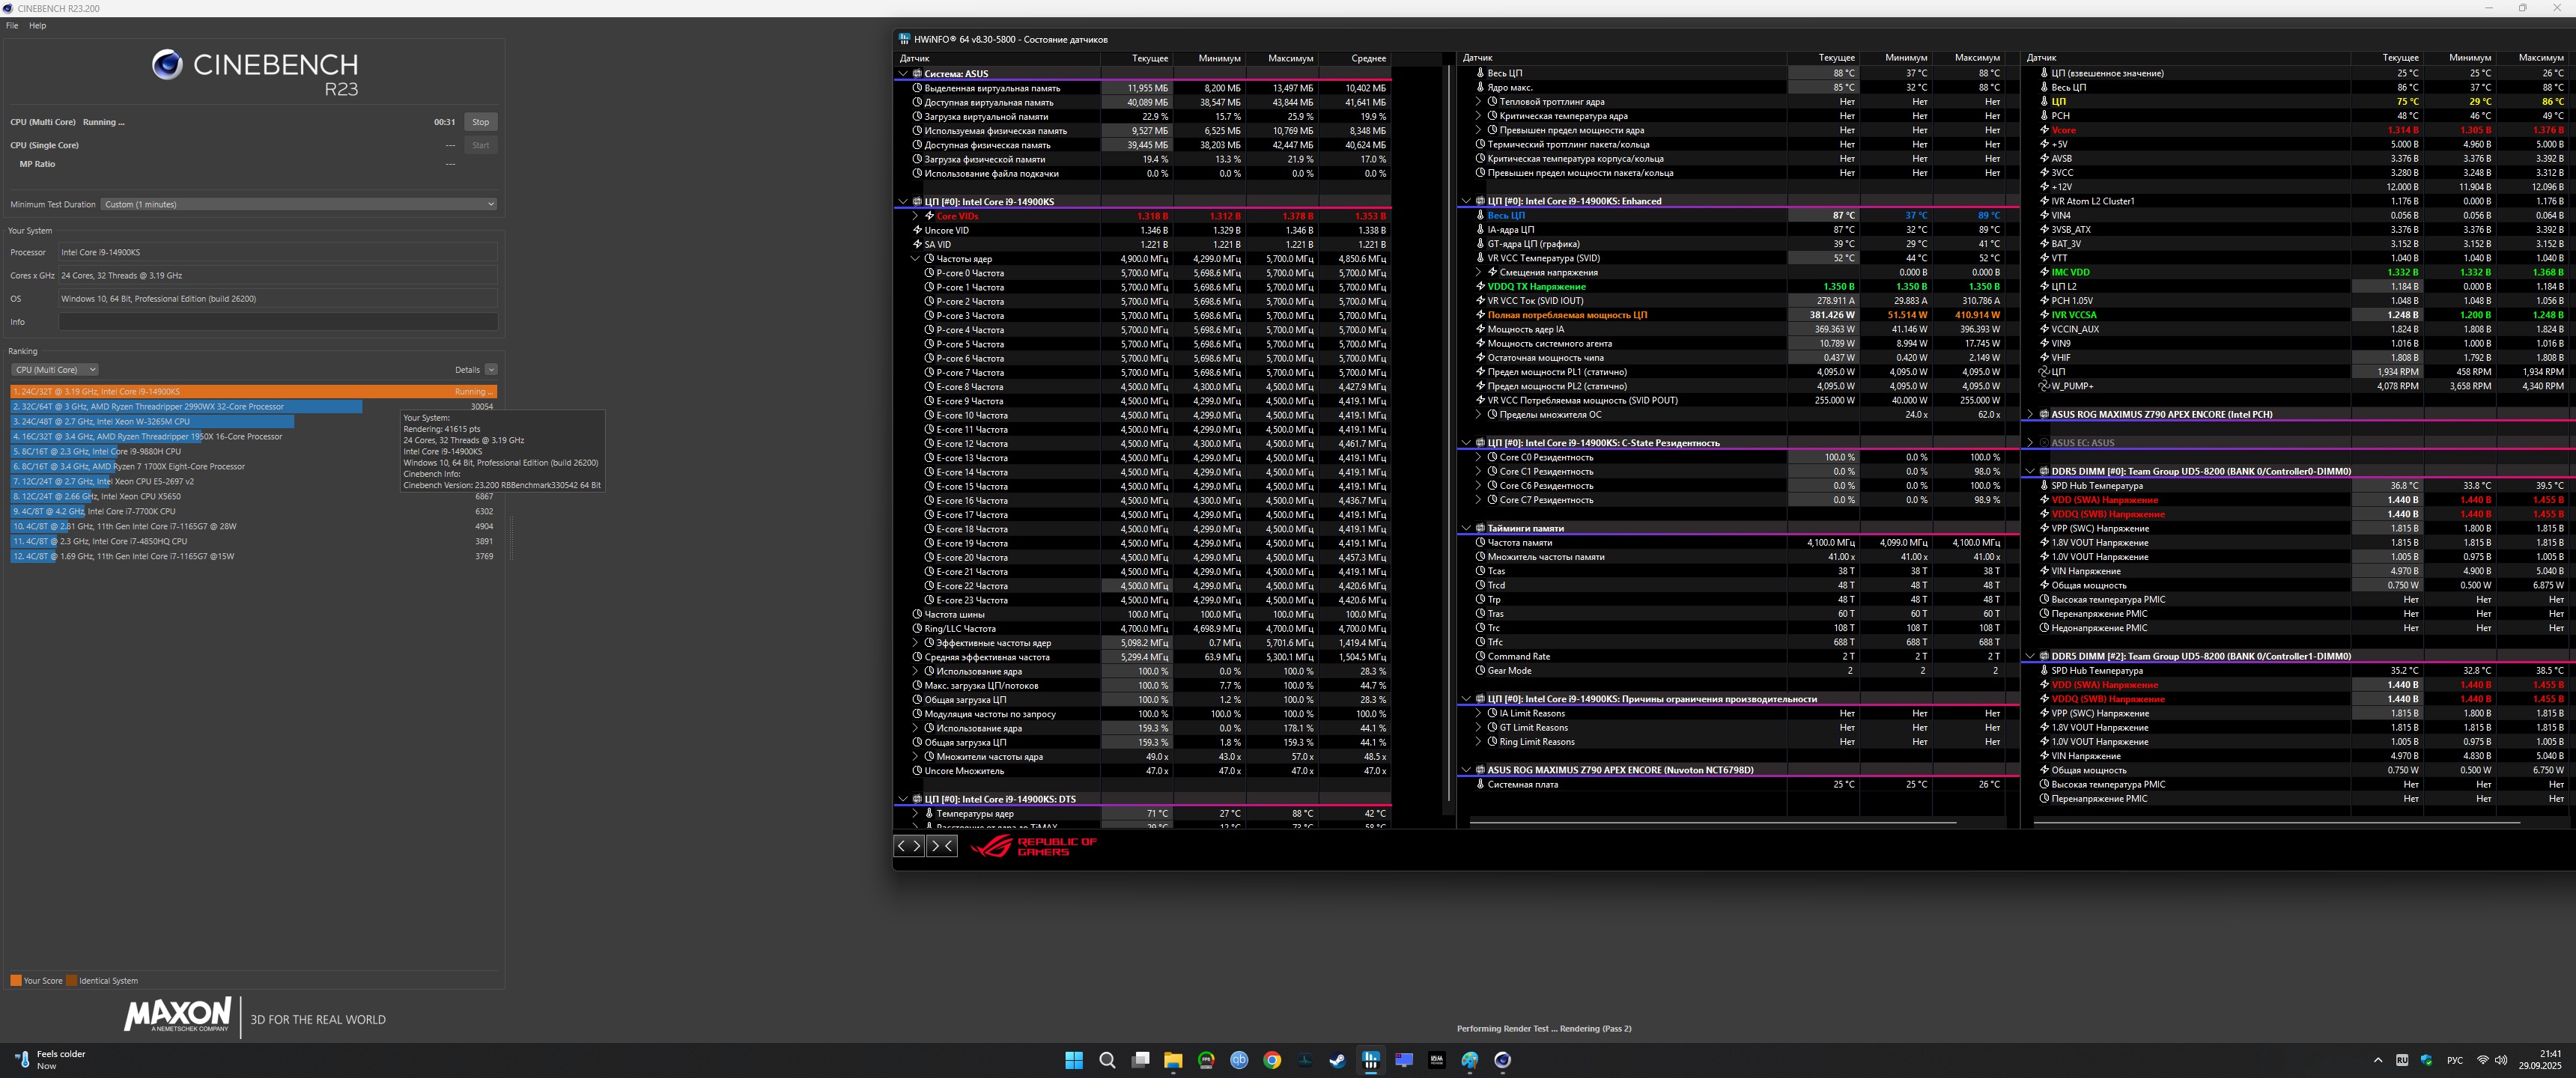Open the CPU (Multi Core) ranking dropdown
Viewport: 2576px width, 1078px height.
point(55,370)
